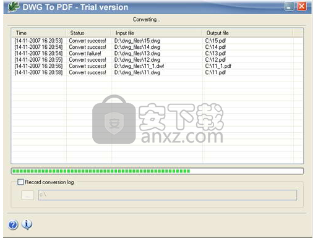Click input file D:\dwg_files\14.dwg
This screenshot has width=318, height=241.
tap(137, 47)
